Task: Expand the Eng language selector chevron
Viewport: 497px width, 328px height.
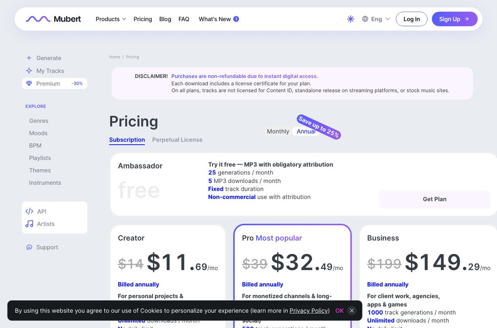Action: click(x=388, y=19)
